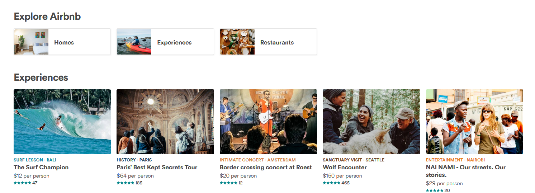Click the Entertainment · Nairobi category label
The height and width of the screenshot is (193, 535).
pos(455,160)
